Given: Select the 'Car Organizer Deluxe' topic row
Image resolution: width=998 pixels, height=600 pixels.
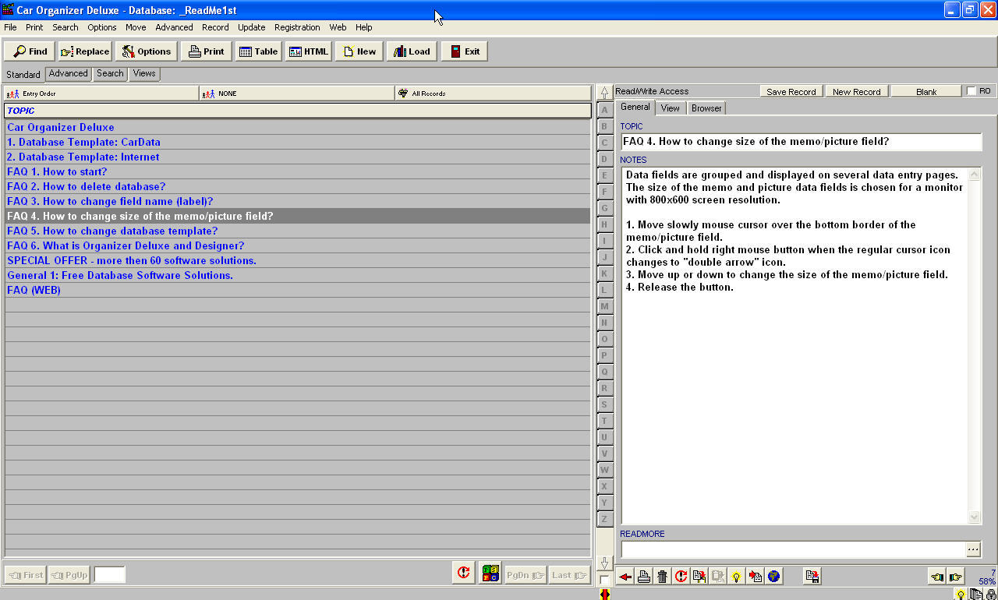Looking at the screenshot, I should (x=297, y=127).
